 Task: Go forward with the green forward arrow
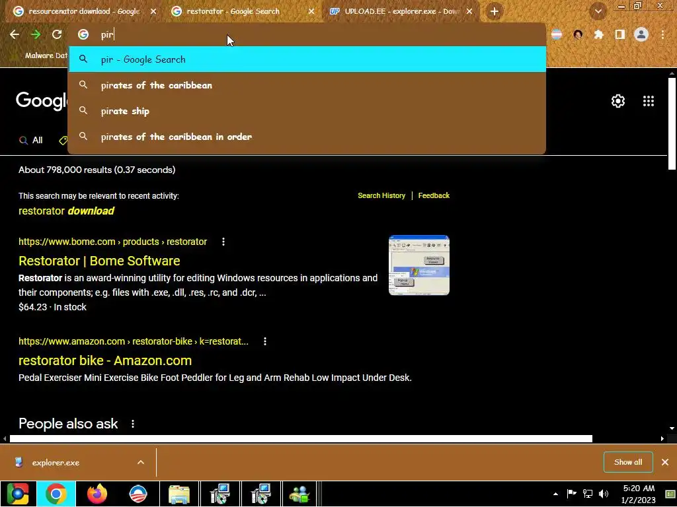click(36, 34)
